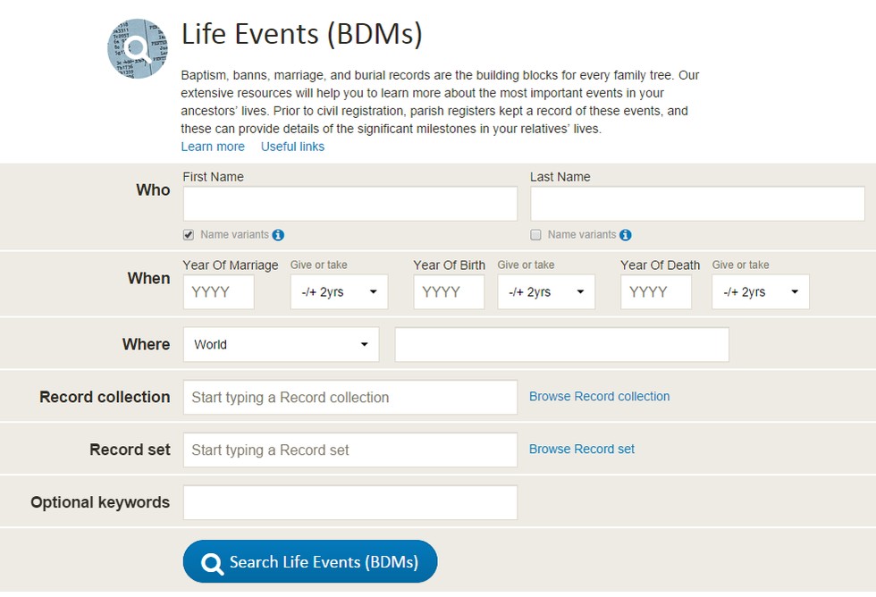This screenshot has height=597, width=876.
Task: Tick Last Name variants checkbox
Action: pyautogui.click(x=535, y=235)
